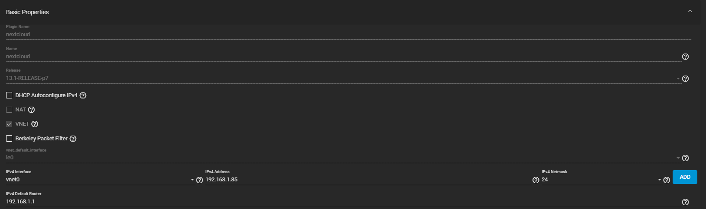Show help tooltip for VNET
The height and width of the screenshot is (209, 706).
coord(35,124)
